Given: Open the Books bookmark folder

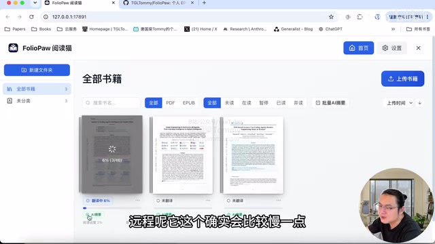Looking at the screenshot, I should [41, 29].
